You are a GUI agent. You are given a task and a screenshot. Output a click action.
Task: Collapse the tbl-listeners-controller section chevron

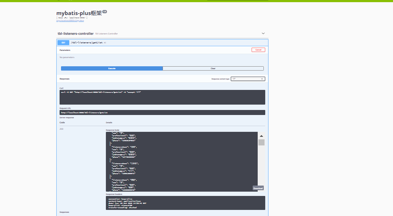263,33
